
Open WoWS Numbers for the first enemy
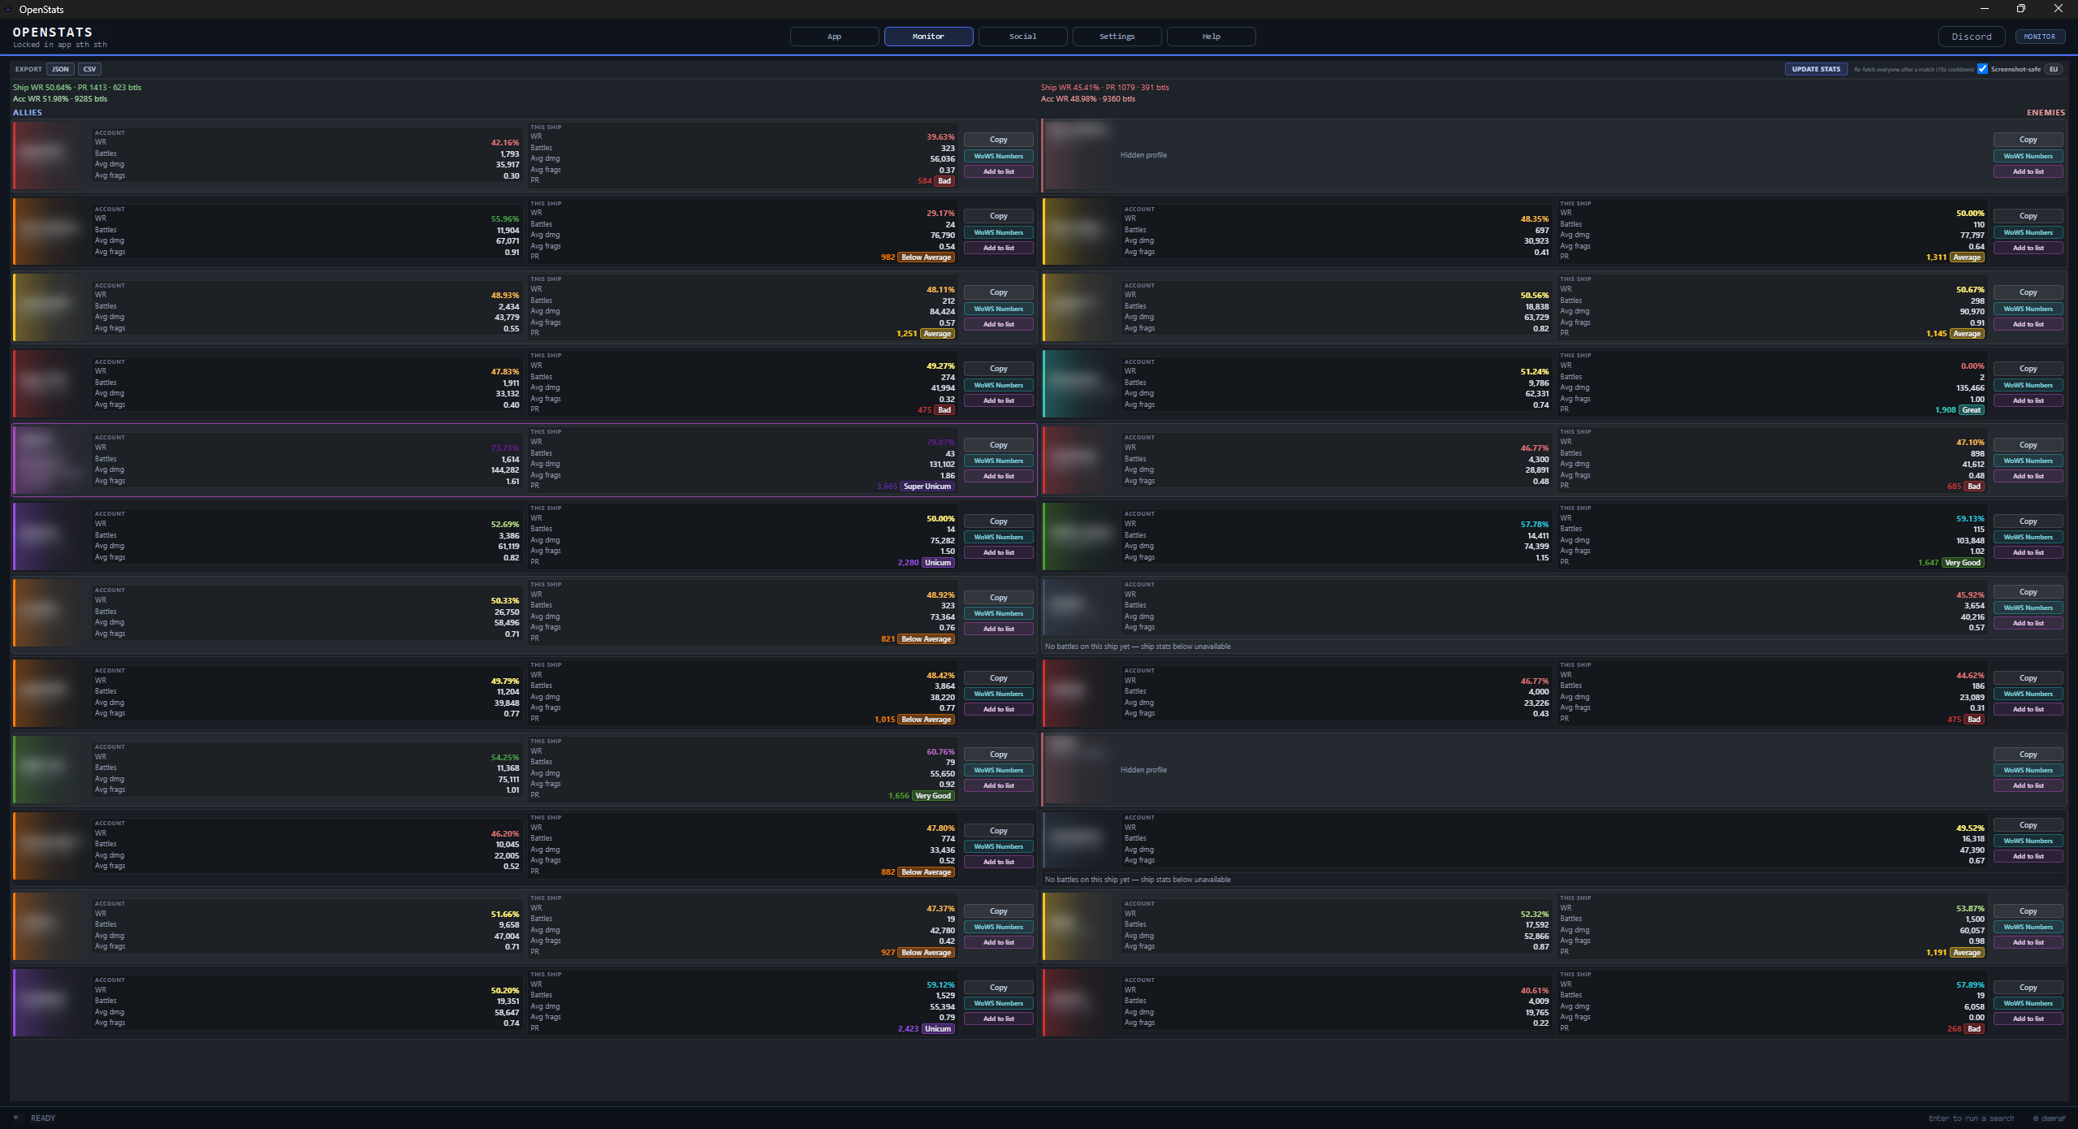pos(2028,156)
